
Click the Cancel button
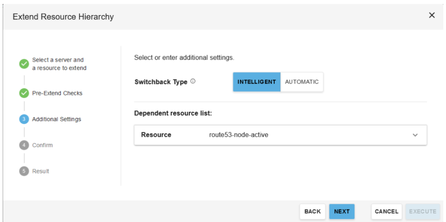click(x=386, y=212)
